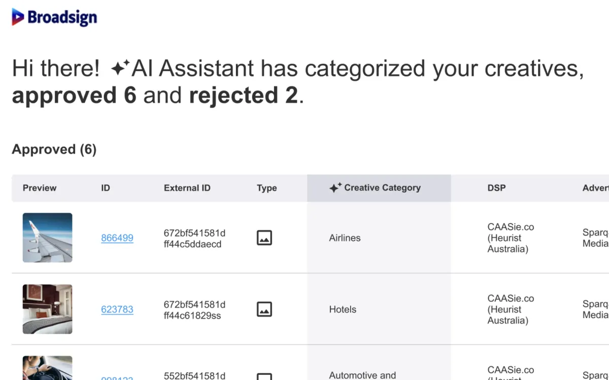Select the DSP column header
The width and height of the screenshot is (609, 380).
496,188
